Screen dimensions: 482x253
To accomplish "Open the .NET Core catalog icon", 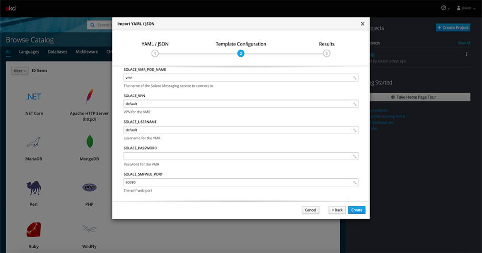I will pyautogui.click(x=34, y=96).
